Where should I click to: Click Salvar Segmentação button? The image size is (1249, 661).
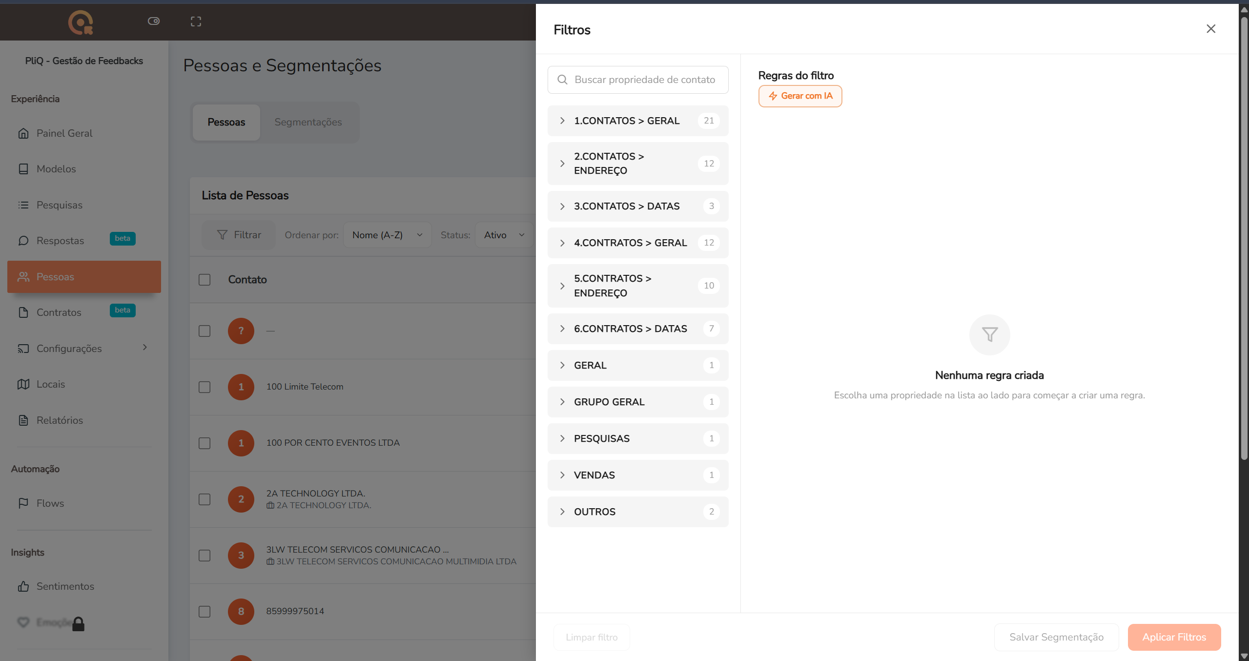coord(1056,637)
